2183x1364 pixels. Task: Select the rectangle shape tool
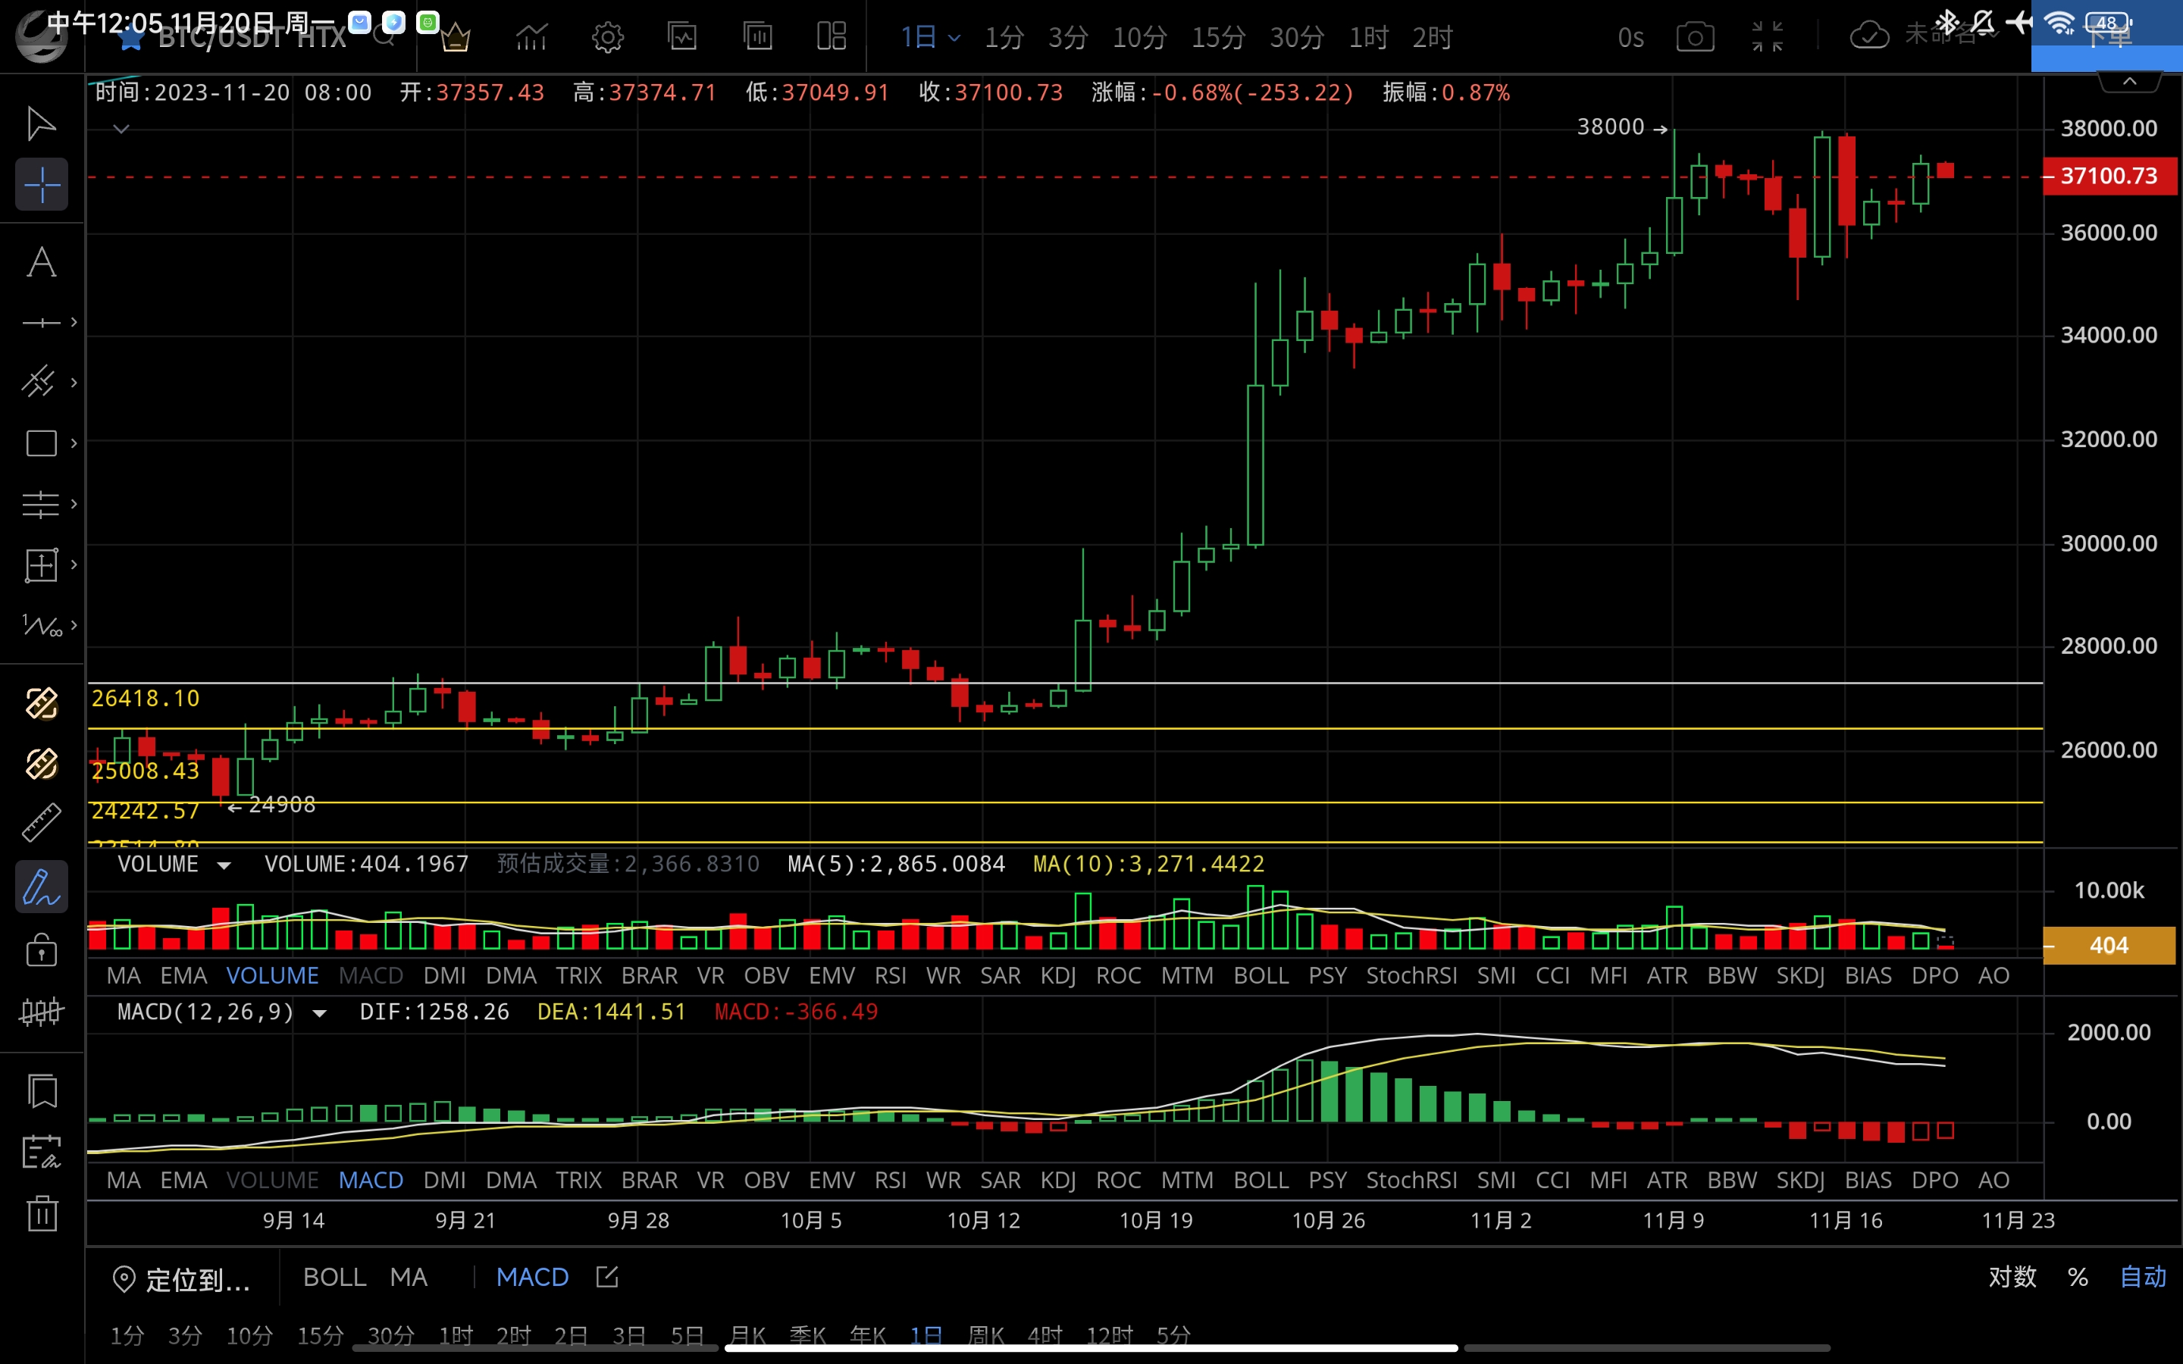click(41, 443)
